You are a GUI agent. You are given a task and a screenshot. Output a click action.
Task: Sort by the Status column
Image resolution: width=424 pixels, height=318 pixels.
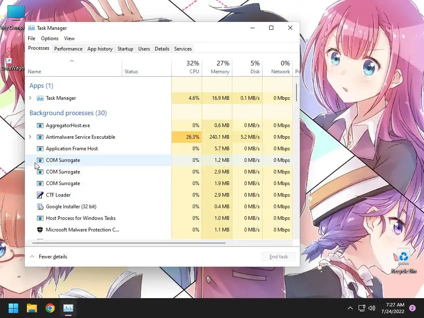(147, 67)
